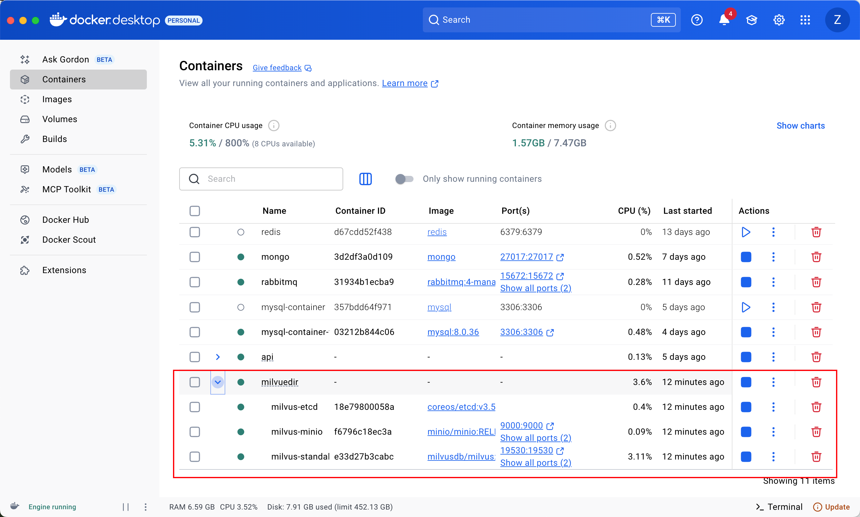Show all ports for milvus-standalone
The image size is (860, 517).
[535, 463]
